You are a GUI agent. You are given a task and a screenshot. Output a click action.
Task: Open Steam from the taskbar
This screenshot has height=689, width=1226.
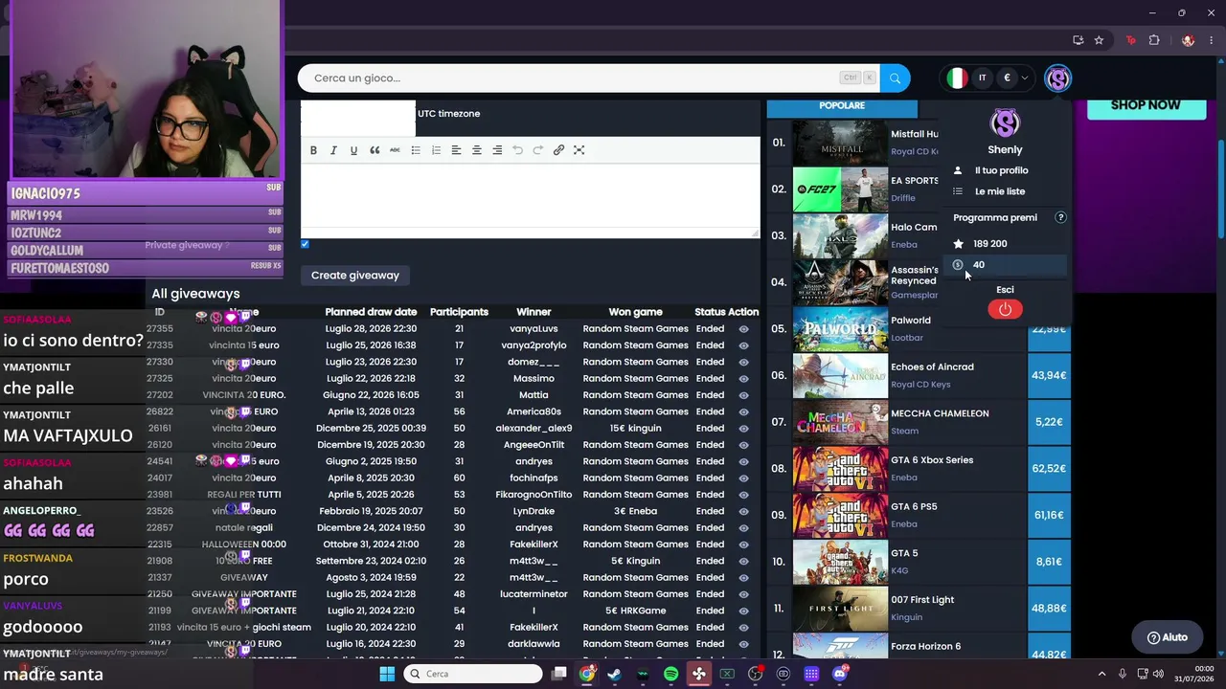614,674
